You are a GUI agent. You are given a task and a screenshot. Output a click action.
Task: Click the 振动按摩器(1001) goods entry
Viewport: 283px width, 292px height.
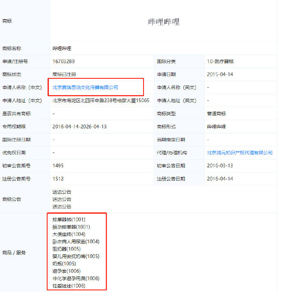click(71, 227)
